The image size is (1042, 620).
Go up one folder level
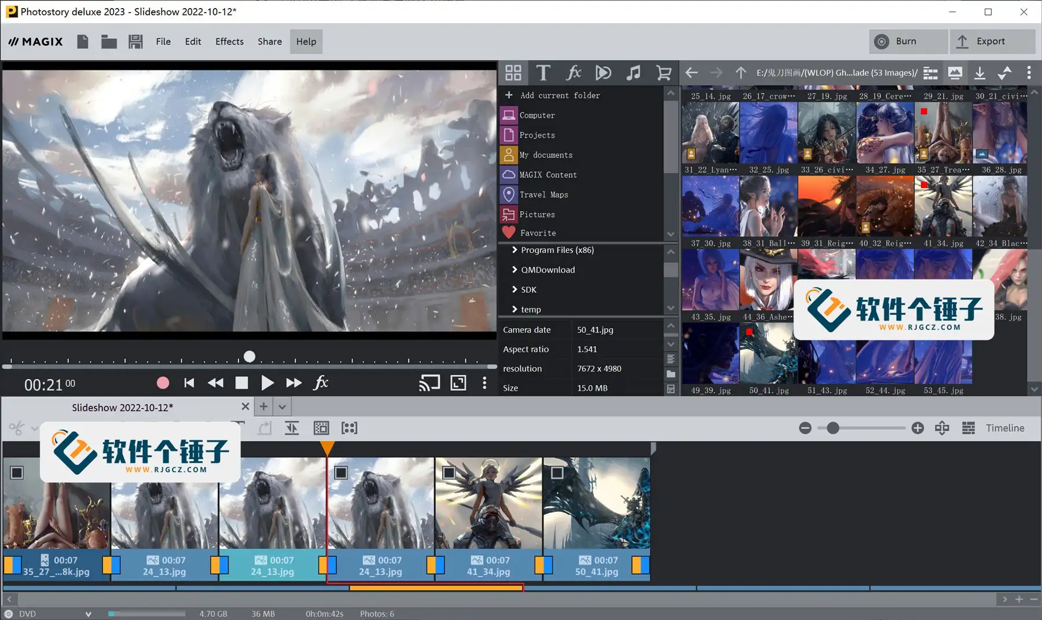point(741,72)
